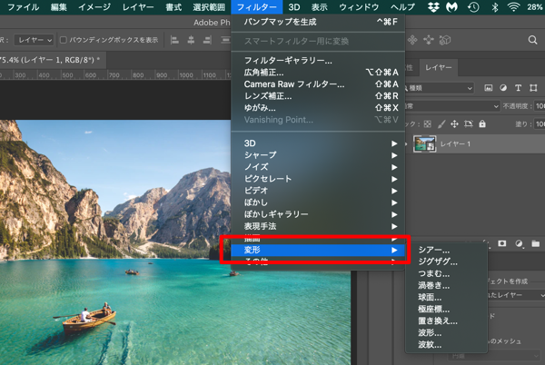Viewport: 545px width, 365px height.
Task: Click layer opacity 不透明度 field
Action: 540,106
